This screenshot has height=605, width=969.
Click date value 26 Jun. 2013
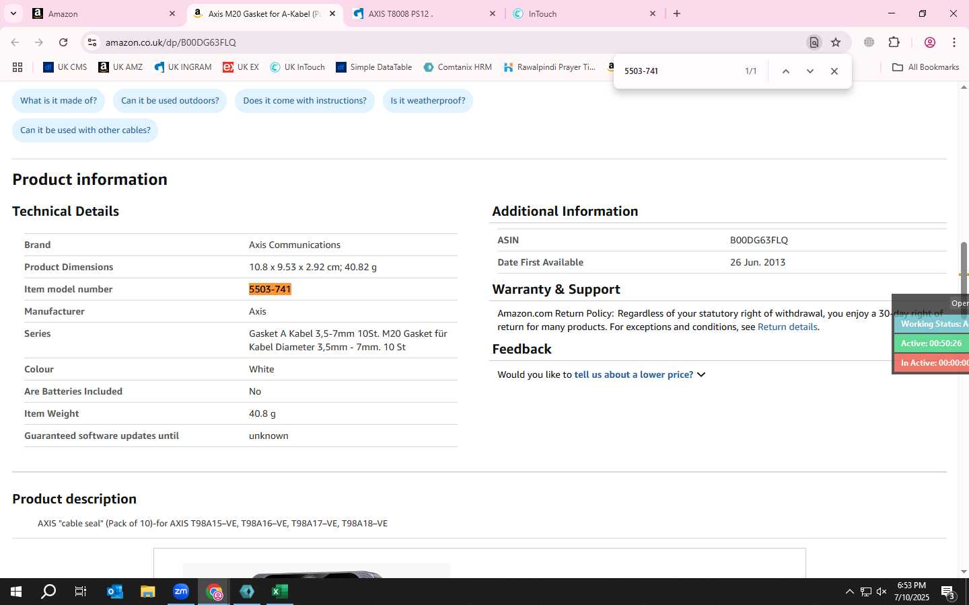pyautogui.click(x=758, y=263)
